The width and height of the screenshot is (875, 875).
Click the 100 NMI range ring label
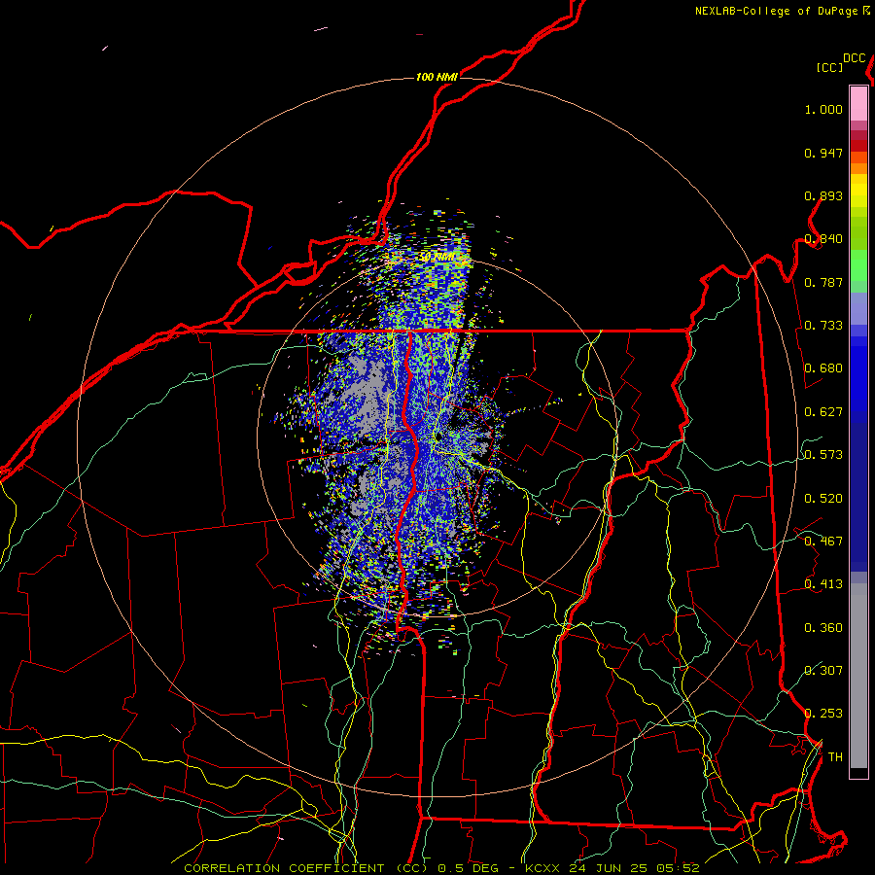click(x=437, y=77)
